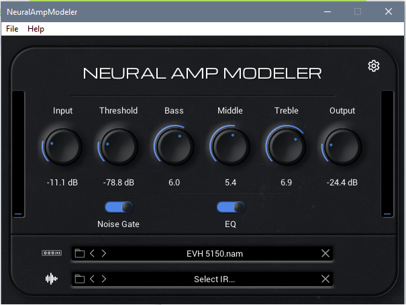Click the -11.1 dB input value
Image resolution: width=406 pixels, height=305 pixels.
click(62, 183)
